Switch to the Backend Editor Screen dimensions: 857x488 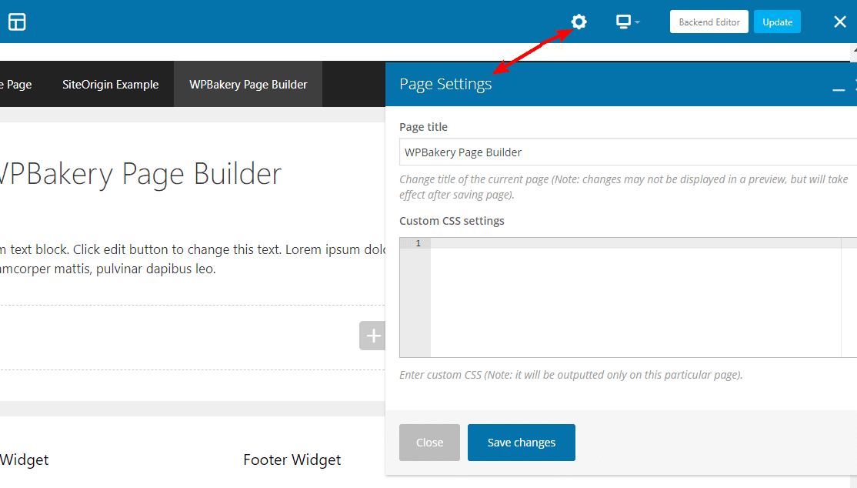click(x=709, y=22)
